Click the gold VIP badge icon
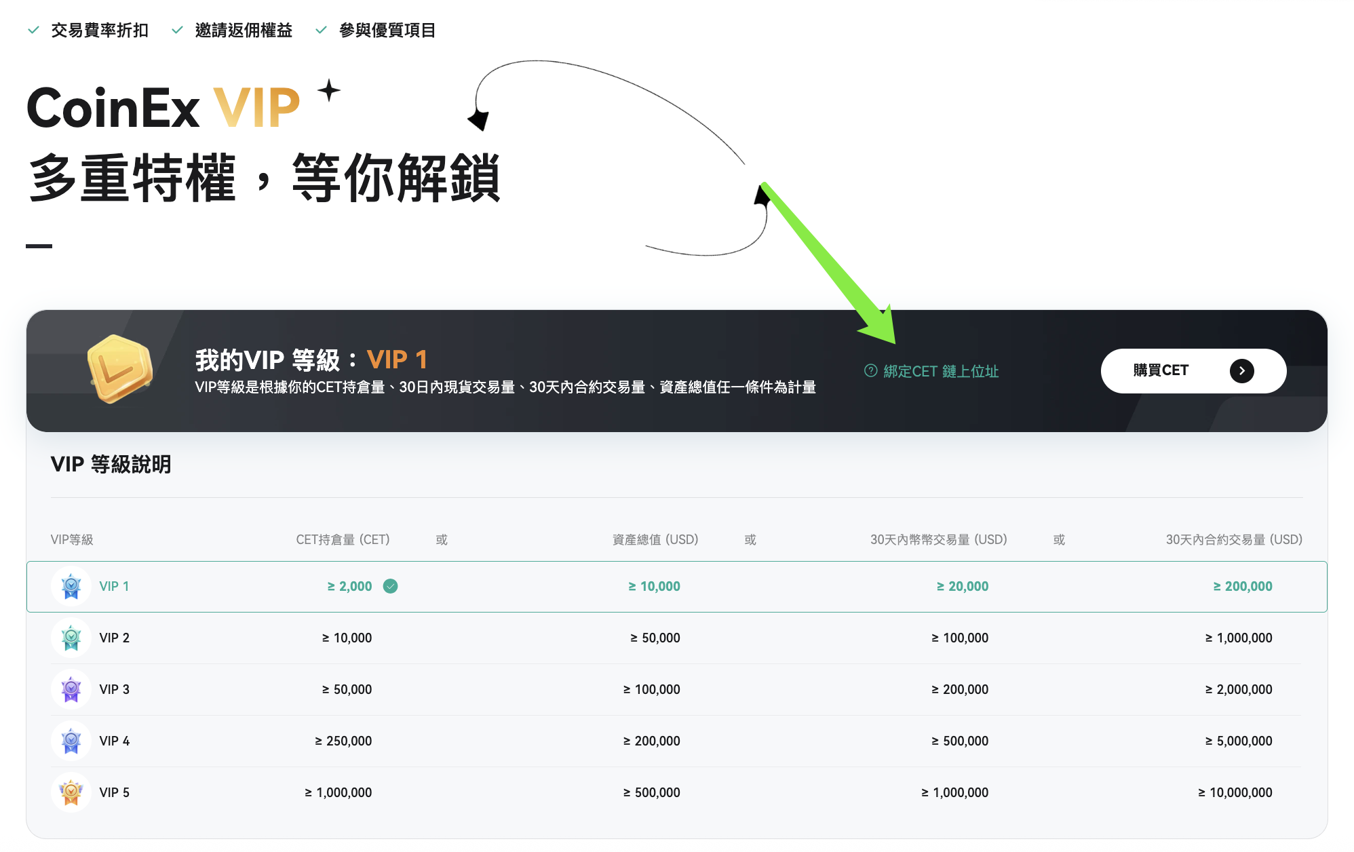The image size is (1354, 852). (121, 369)
